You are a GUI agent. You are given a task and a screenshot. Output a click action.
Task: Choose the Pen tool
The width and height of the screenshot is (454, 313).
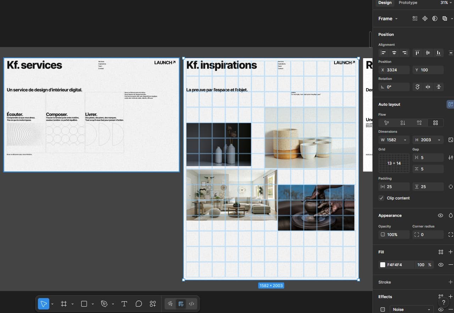(x=104, y=304)
